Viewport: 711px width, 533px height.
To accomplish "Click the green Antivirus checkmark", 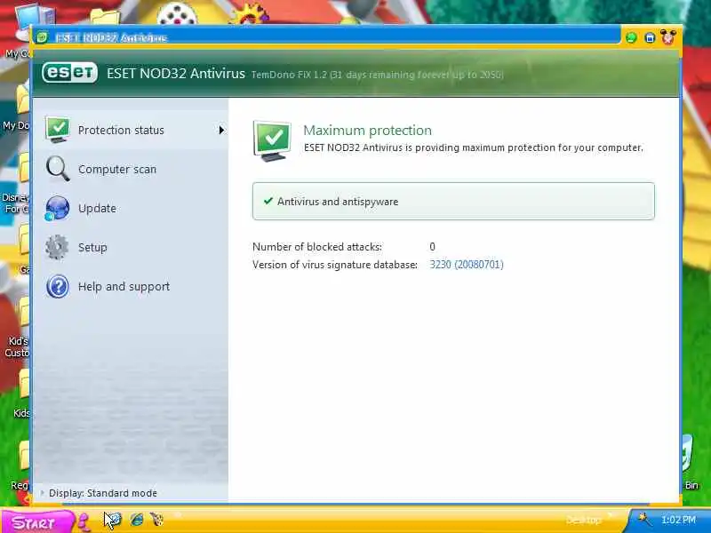I will [268, 201].
